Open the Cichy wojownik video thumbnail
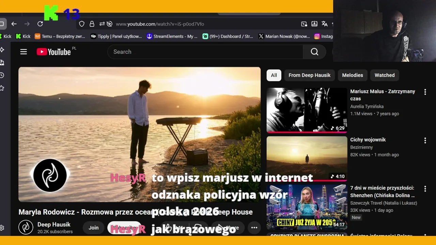Viewport: 436px width, 245px height. (x=307, y=159)
